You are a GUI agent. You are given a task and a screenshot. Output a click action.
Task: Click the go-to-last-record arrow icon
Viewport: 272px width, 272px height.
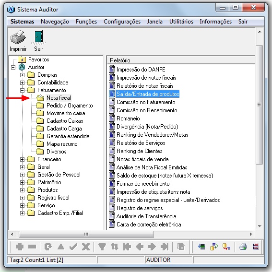coord(165,247)
